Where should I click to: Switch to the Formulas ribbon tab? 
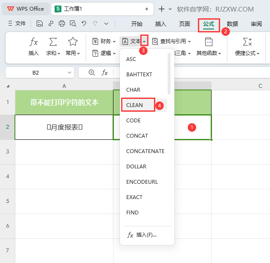[x=209, y=24]
